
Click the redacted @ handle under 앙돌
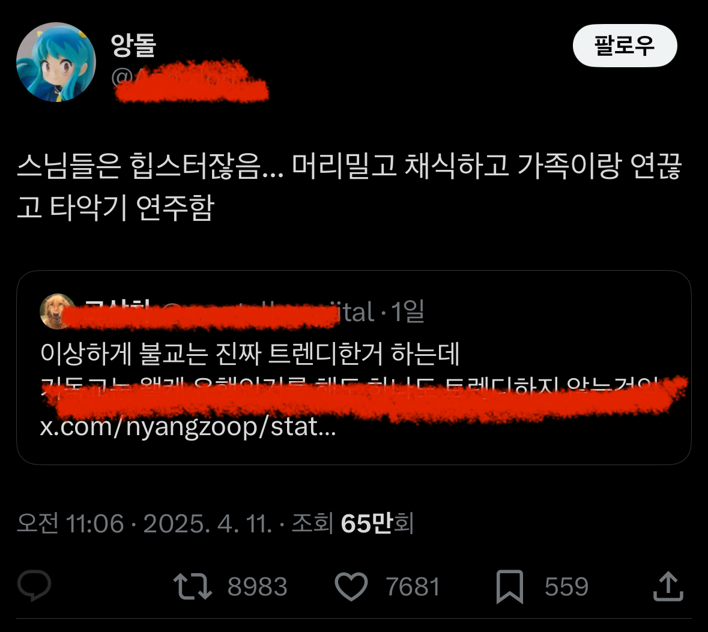point(190,80)
